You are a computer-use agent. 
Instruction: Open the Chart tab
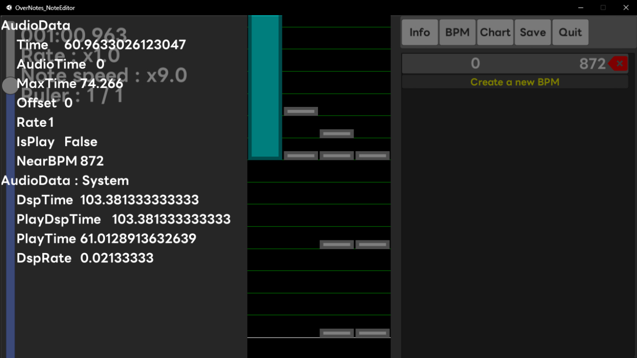495,33
